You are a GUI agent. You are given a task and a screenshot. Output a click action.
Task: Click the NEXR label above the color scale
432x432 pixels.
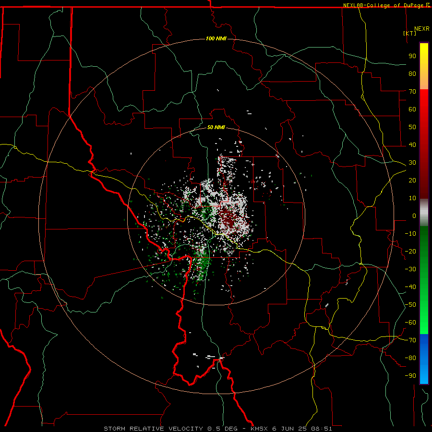click(x=421, y=29)
